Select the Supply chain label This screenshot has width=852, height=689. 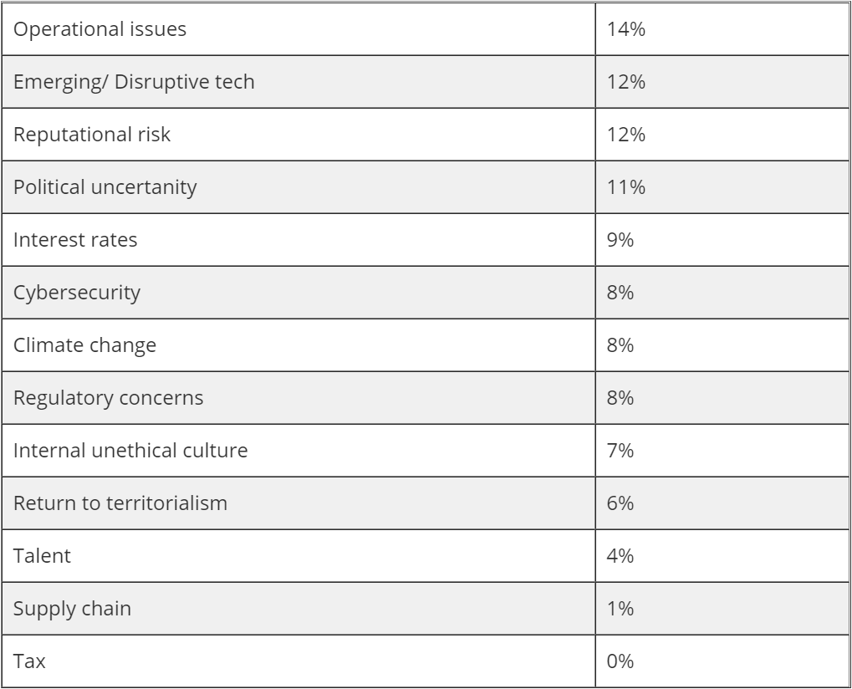(x=73, y=609)
